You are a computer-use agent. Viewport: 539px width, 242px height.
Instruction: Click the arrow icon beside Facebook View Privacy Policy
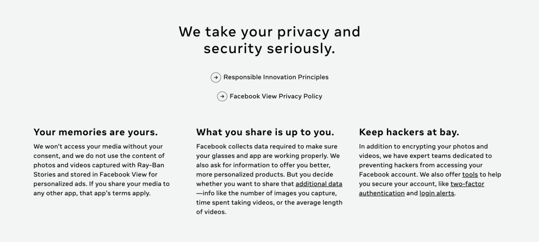pyautogui.click(x=222, y=97)
